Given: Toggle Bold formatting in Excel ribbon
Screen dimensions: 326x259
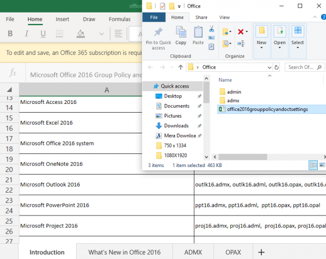Looking at the screenshot, I should coord(10,34).
